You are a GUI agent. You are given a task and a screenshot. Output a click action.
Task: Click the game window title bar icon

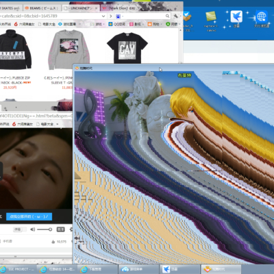point(77,68)
